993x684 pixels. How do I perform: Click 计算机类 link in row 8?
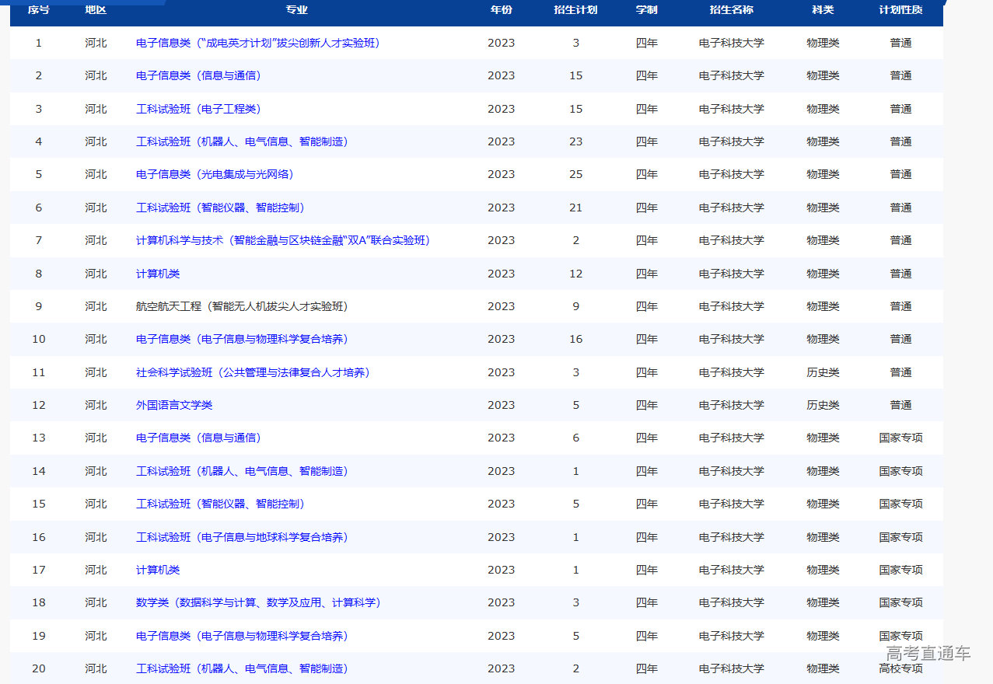(158, 274)
